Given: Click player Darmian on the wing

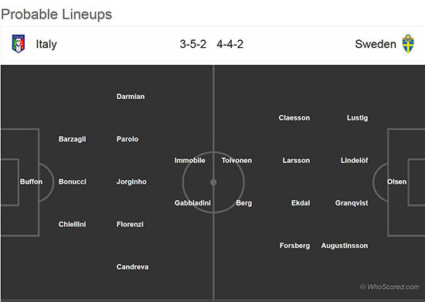Looking at the screenshot, I should point(131,97).
